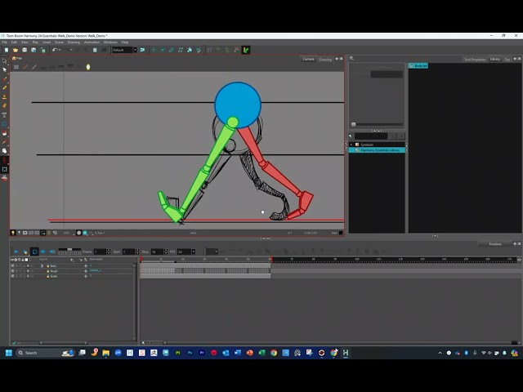Image resolution: width=523 pixels, height=392 pixels.
Task: Play the animation with the Play button
Action: [x=16, y=252]
